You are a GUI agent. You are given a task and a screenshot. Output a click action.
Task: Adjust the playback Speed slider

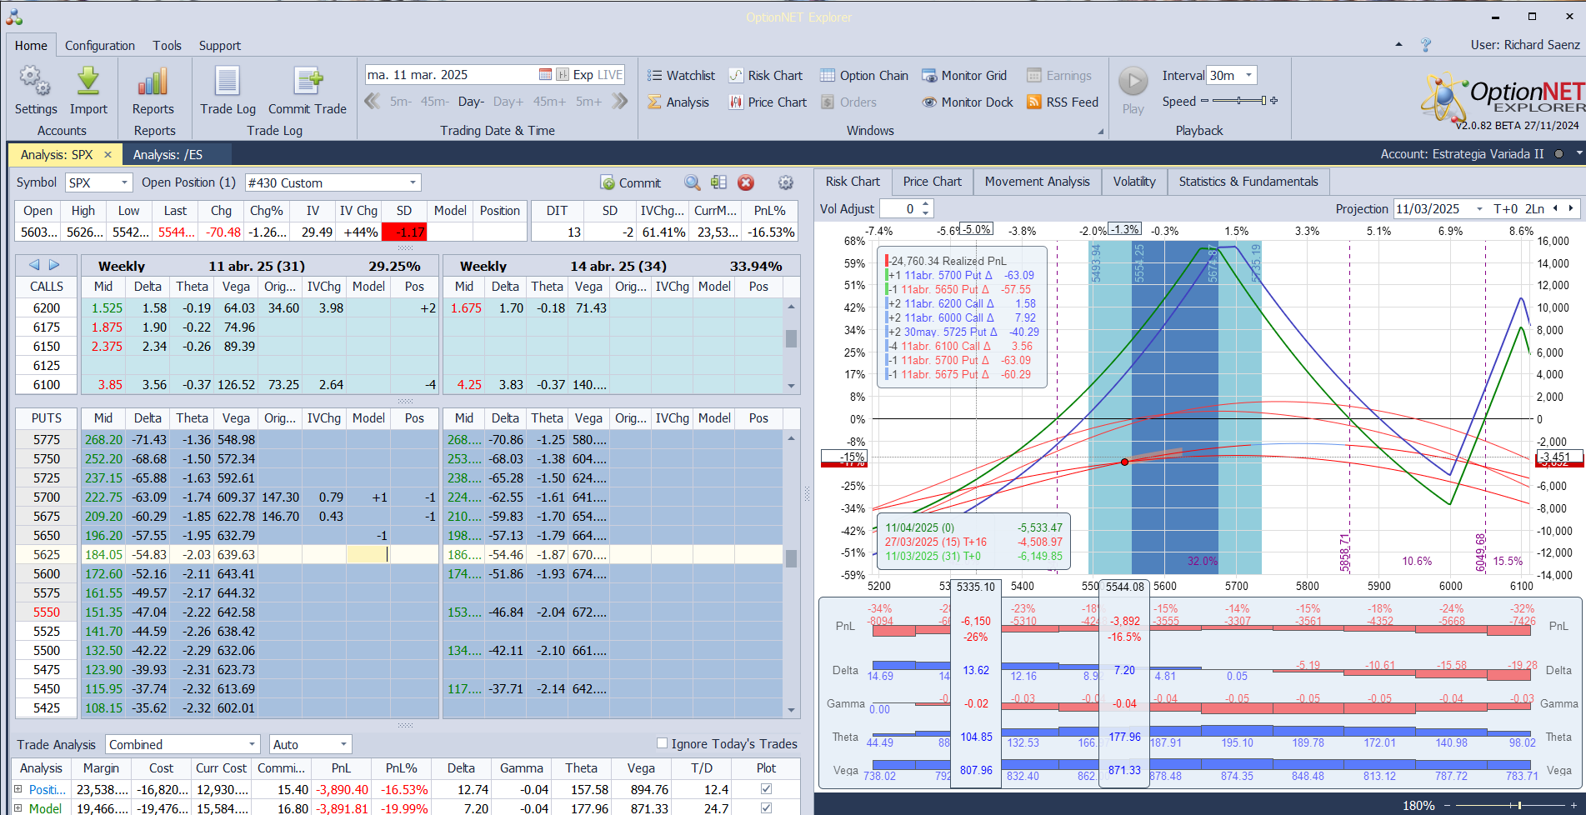[1239, 101]
